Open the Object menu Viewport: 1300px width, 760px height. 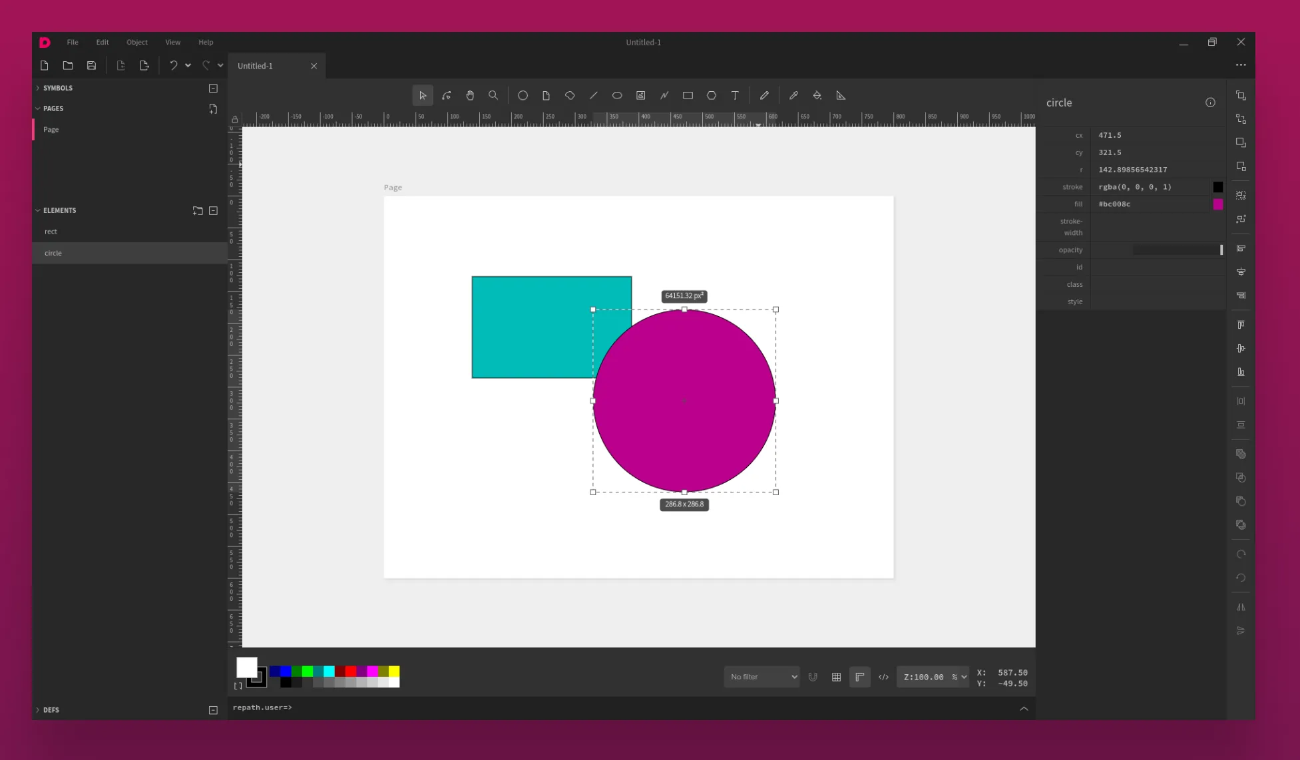coord(137,42)
